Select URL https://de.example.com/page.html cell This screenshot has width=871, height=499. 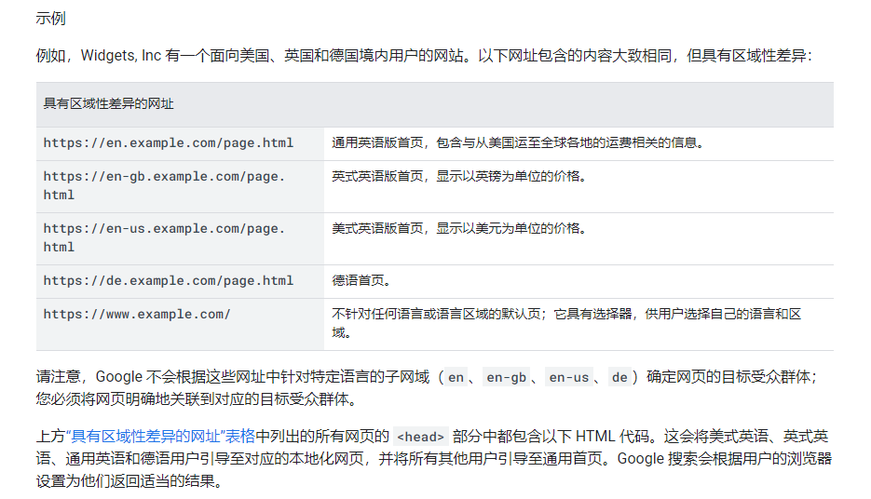[x=180, y=281]
